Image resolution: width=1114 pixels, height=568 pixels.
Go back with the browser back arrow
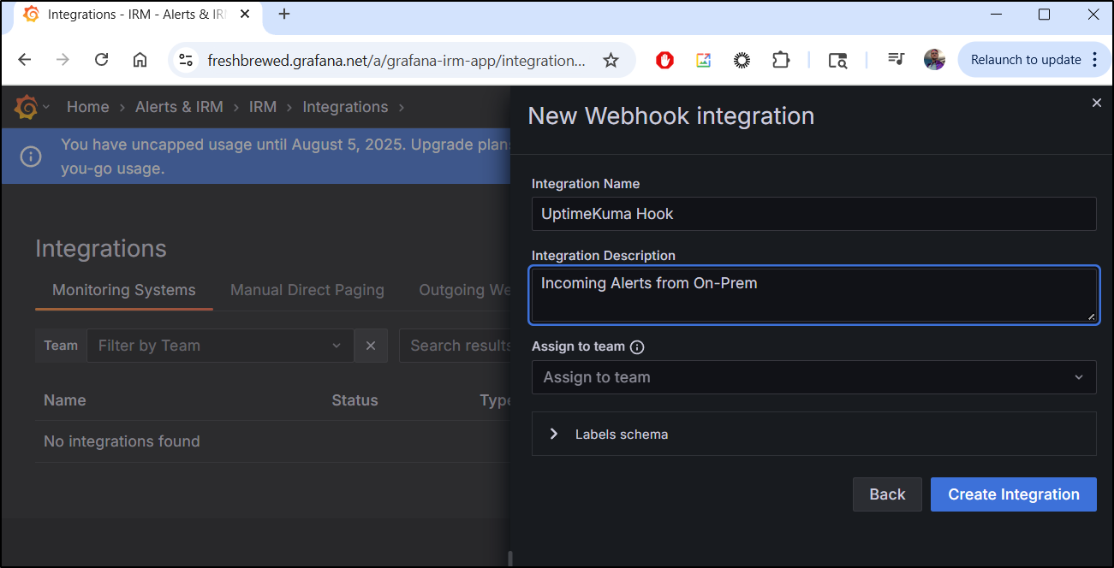coord(24,60)
